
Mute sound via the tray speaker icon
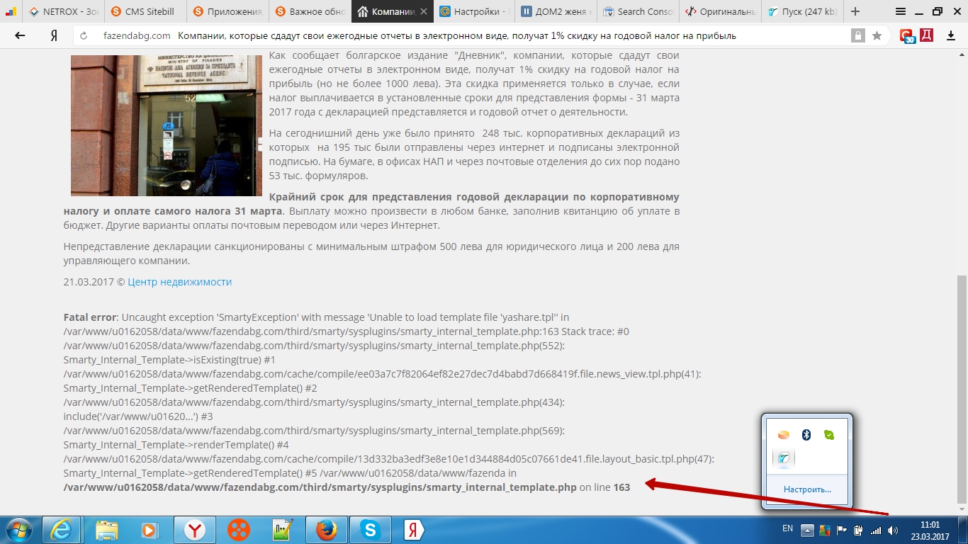(893, 530)
